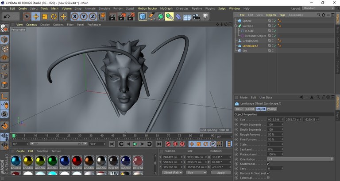This screenshot has width=340, height=181.
Task: Toggle Sphere object enable checkmark
Action: point(275,21)
